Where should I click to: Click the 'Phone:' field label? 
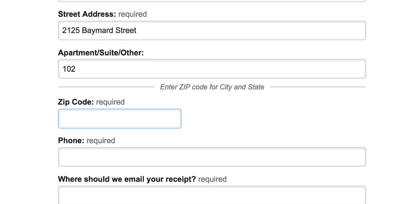click(x=71, y=141)
